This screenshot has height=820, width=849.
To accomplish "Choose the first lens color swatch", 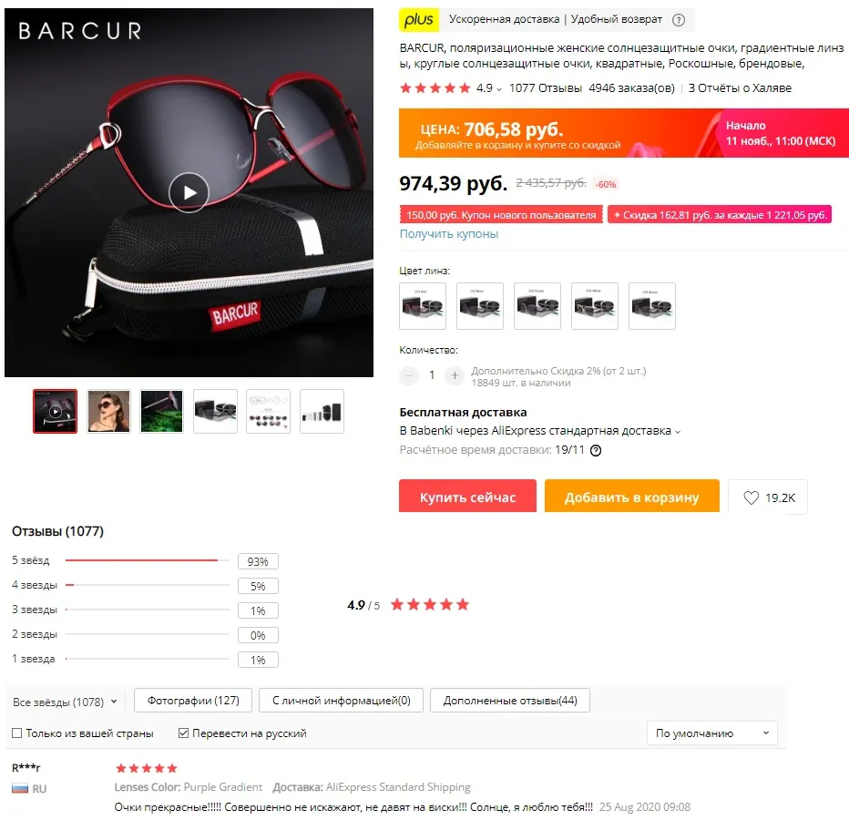I will click(x=423, y=305).
